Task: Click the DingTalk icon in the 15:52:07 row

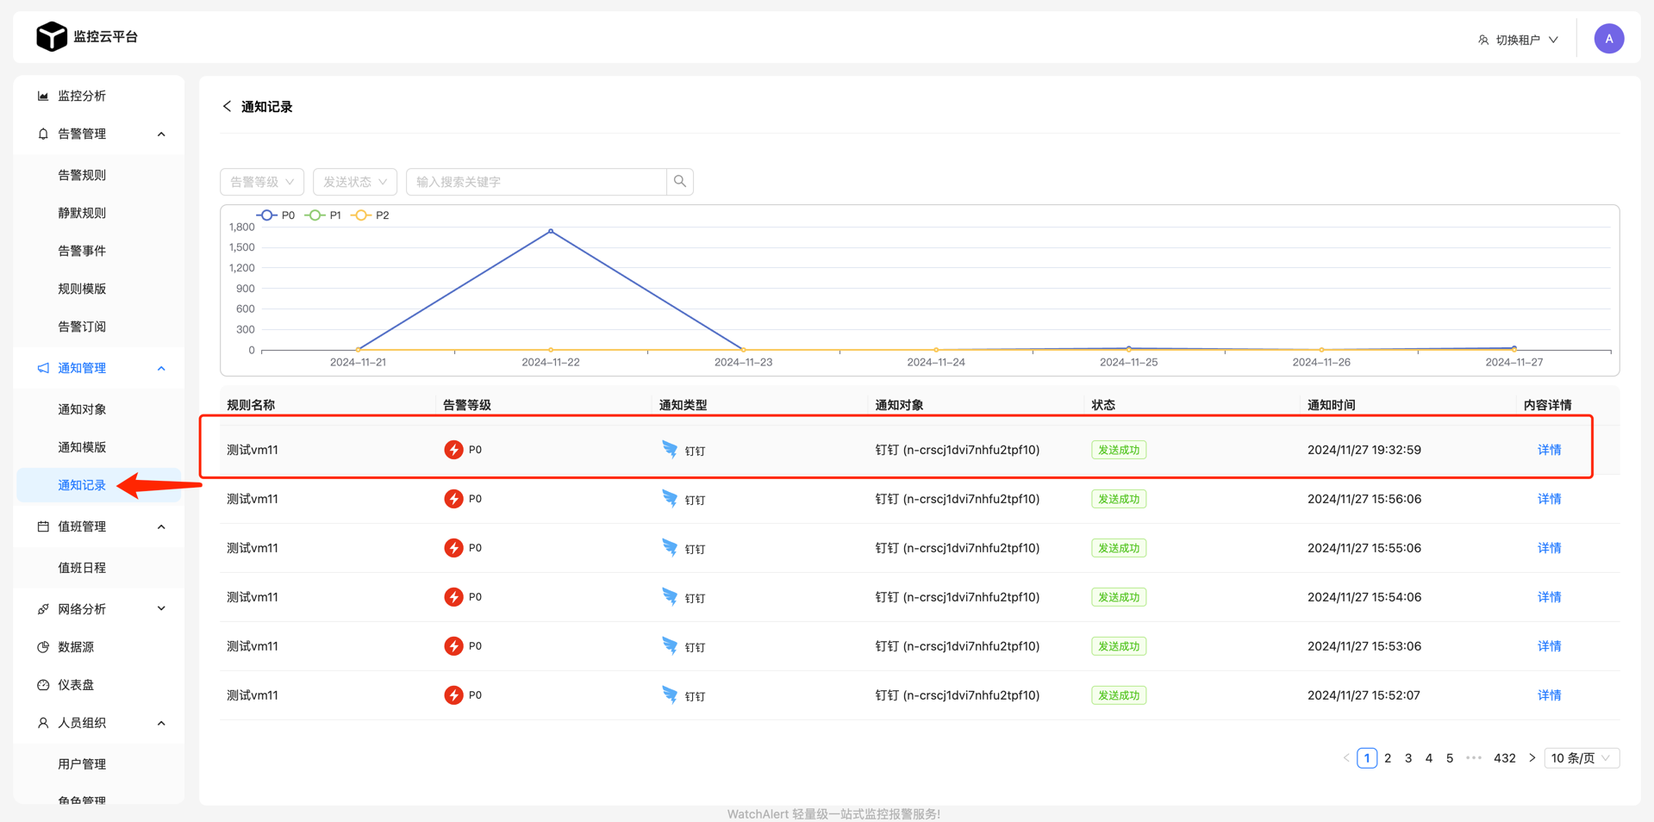Action: click(x=670, y=694)
